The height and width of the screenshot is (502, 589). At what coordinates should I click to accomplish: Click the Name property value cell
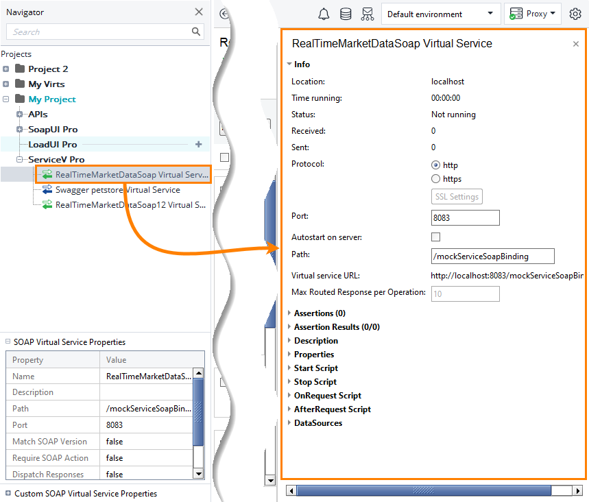[x=147, y=376]
